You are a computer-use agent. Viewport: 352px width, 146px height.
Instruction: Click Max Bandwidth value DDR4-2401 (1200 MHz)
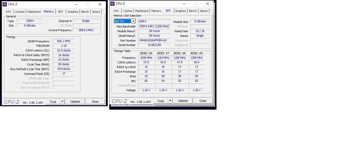(x=154, y=26)
